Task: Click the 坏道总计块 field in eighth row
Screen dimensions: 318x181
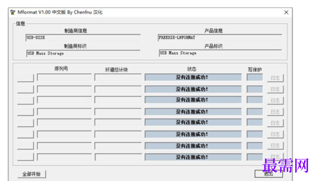Action: click(118, 157)
